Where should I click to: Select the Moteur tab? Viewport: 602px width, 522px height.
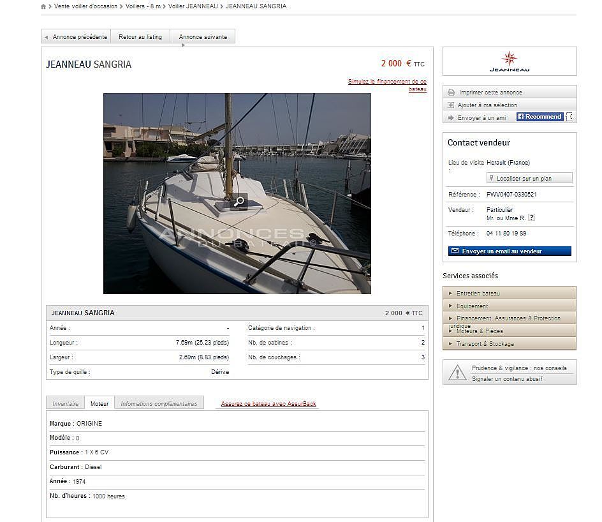click(x=99, y=404)
